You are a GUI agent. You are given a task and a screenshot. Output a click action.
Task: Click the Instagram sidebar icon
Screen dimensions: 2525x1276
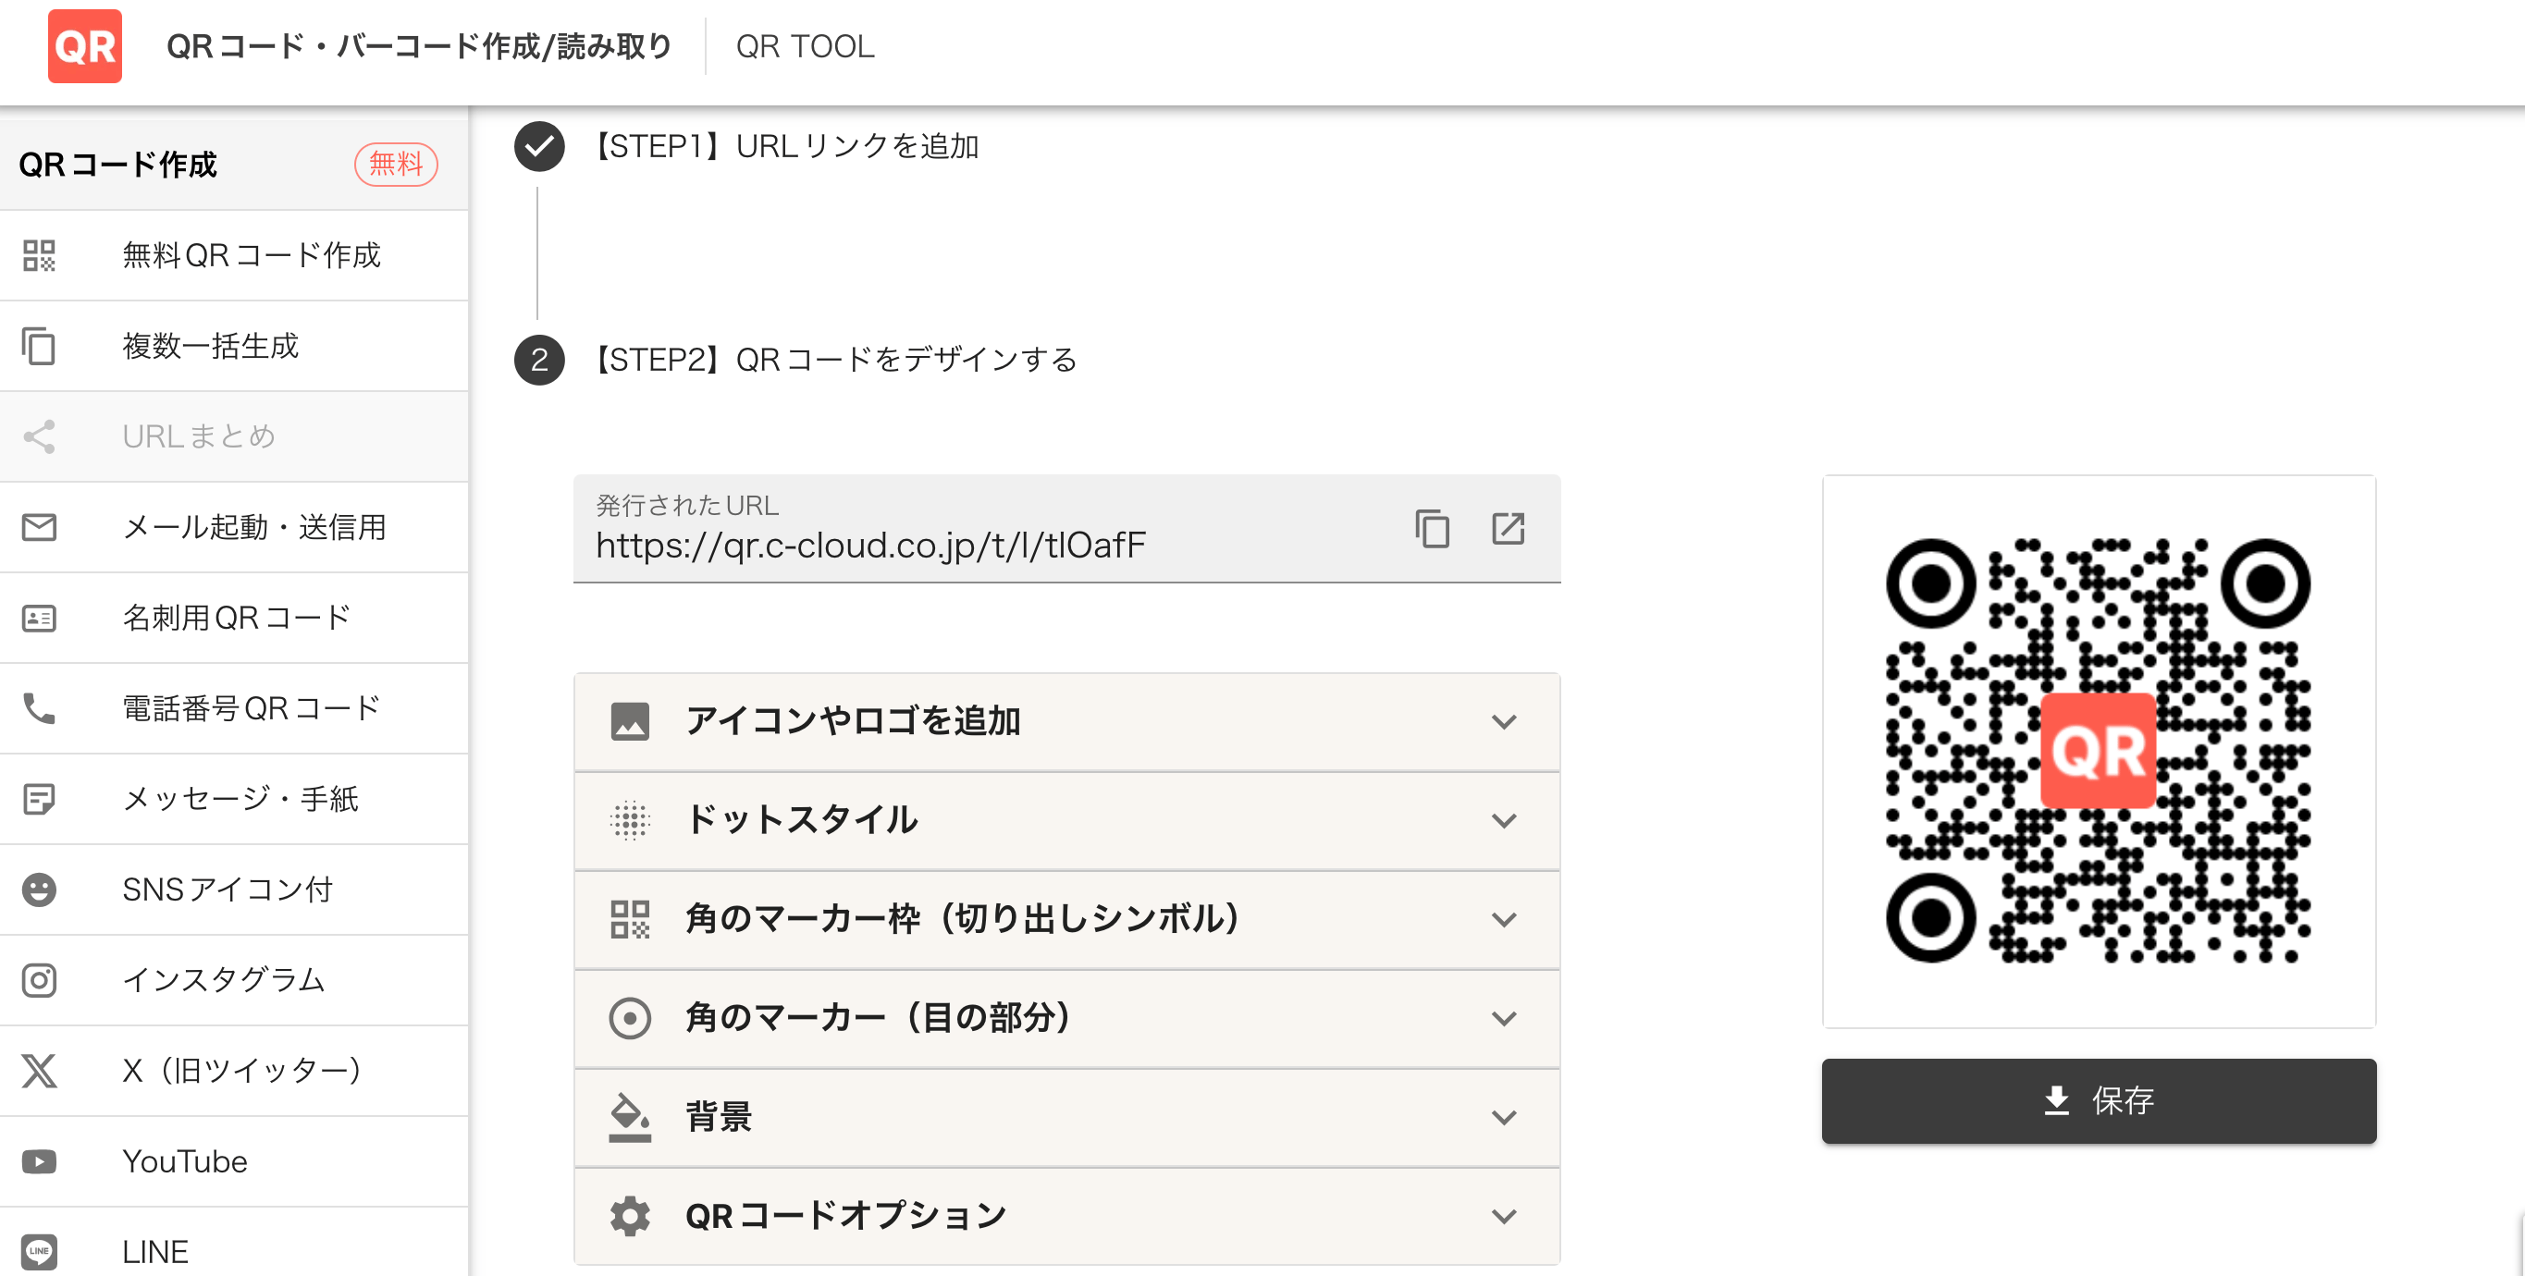tap(39, 980)
